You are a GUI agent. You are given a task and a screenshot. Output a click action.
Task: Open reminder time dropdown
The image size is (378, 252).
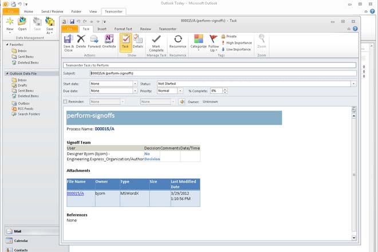point(173,102)
